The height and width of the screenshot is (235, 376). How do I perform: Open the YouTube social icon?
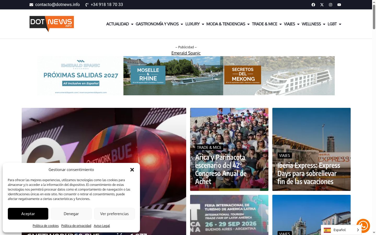339,5
